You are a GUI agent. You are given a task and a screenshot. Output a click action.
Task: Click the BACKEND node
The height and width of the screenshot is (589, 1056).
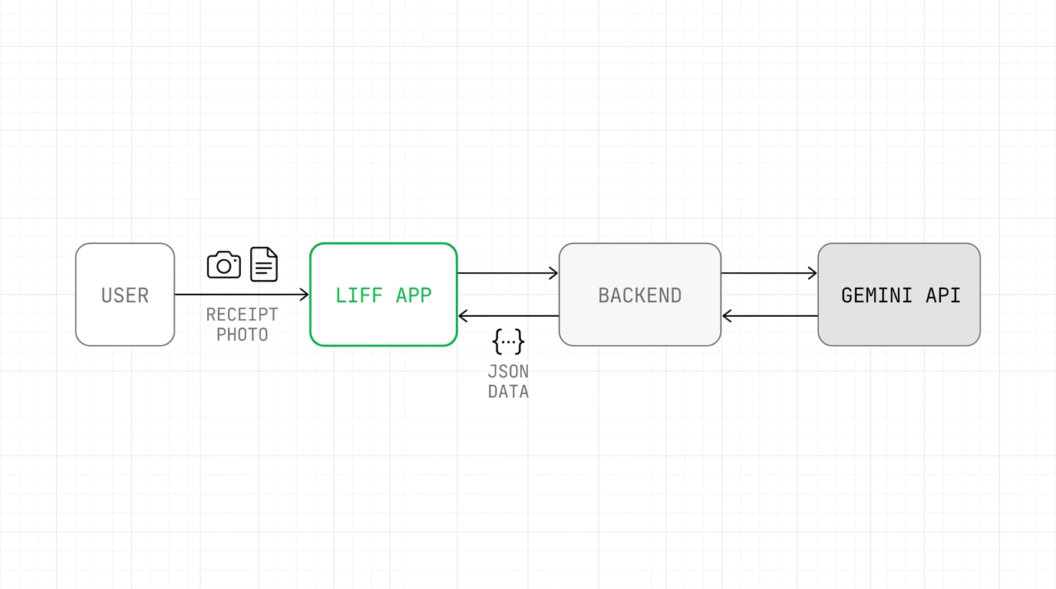[640, 294]
